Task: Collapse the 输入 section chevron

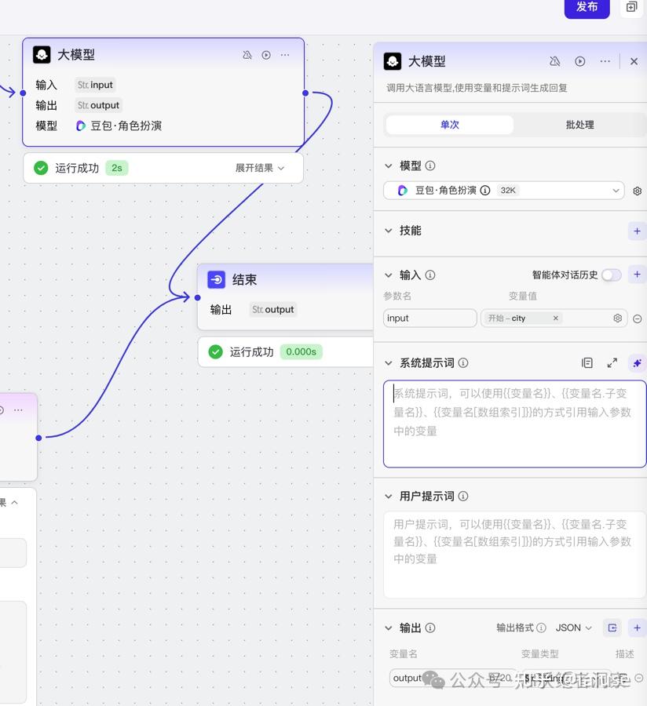Action: click(386, 275)
